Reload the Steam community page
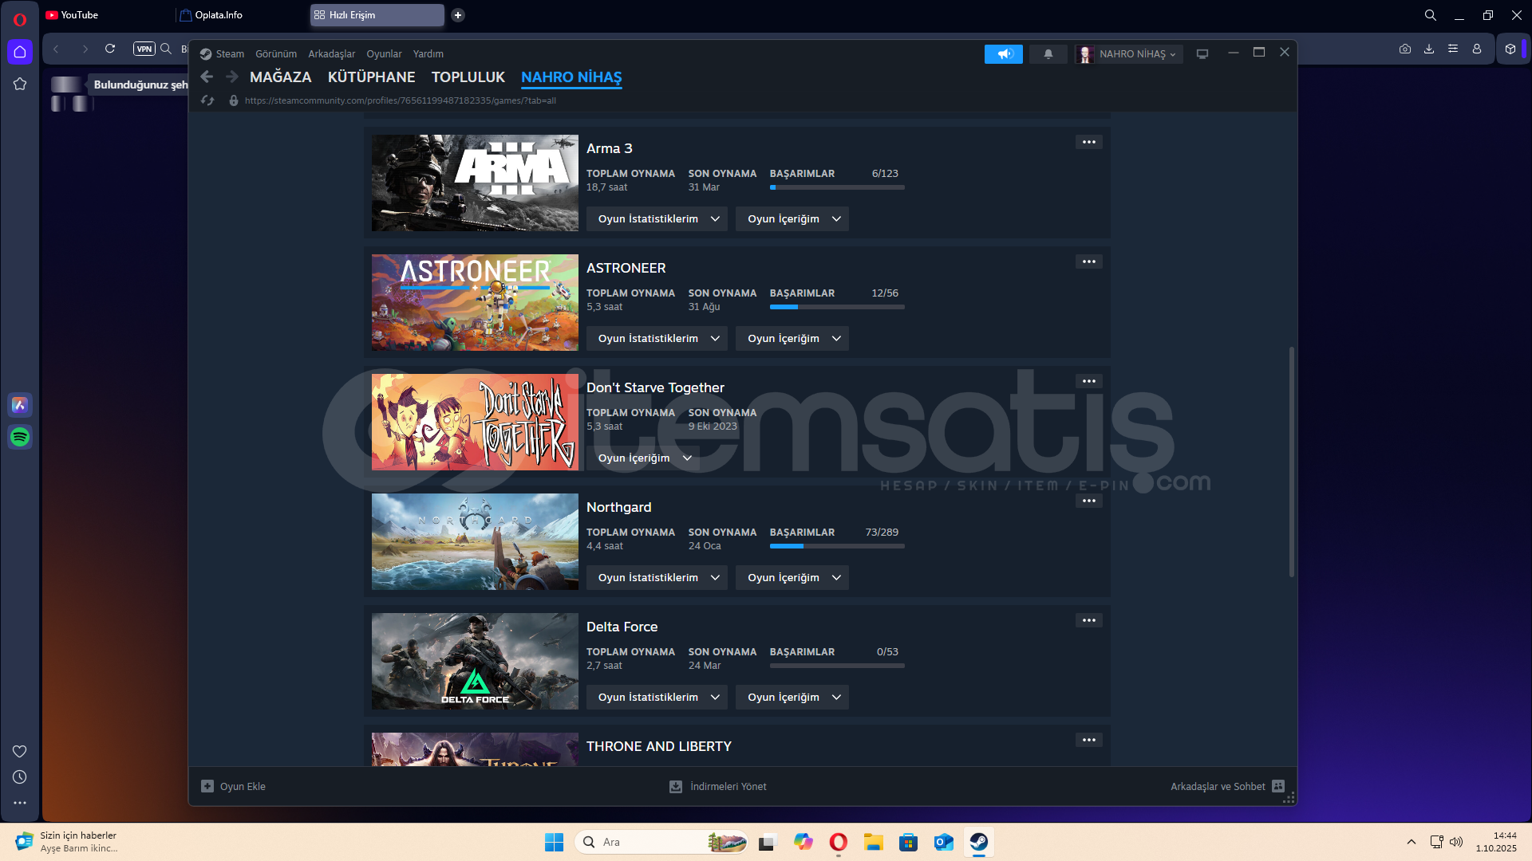The width and height of the screenshot is (1532, 861). click(x=207, y=100)
